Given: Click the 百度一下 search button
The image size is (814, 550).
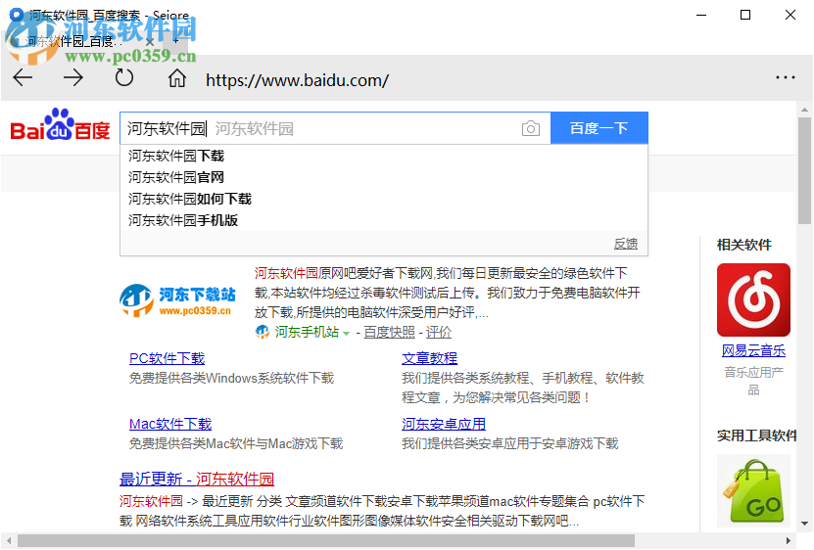Looking at the screenshot, I should (599, 127).
